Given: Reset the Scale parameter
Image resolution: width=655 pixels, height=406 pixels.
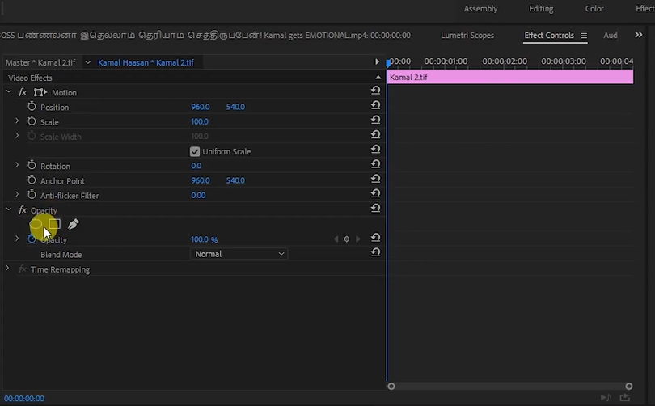Looking at the screenshot, I should (x=375, y=120).
